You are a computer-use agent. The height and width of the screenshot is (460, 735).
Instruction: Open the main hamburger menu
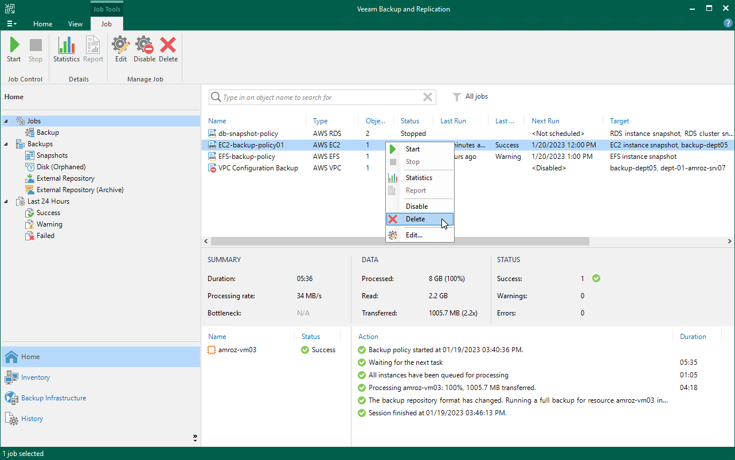pos(11,24)
